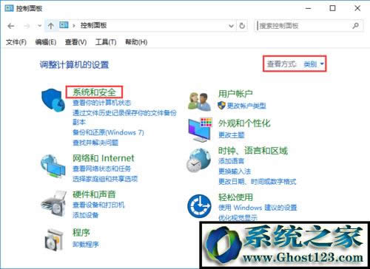
Task: Minimize the Control Panel window
Action: click(x=309, y=8)
